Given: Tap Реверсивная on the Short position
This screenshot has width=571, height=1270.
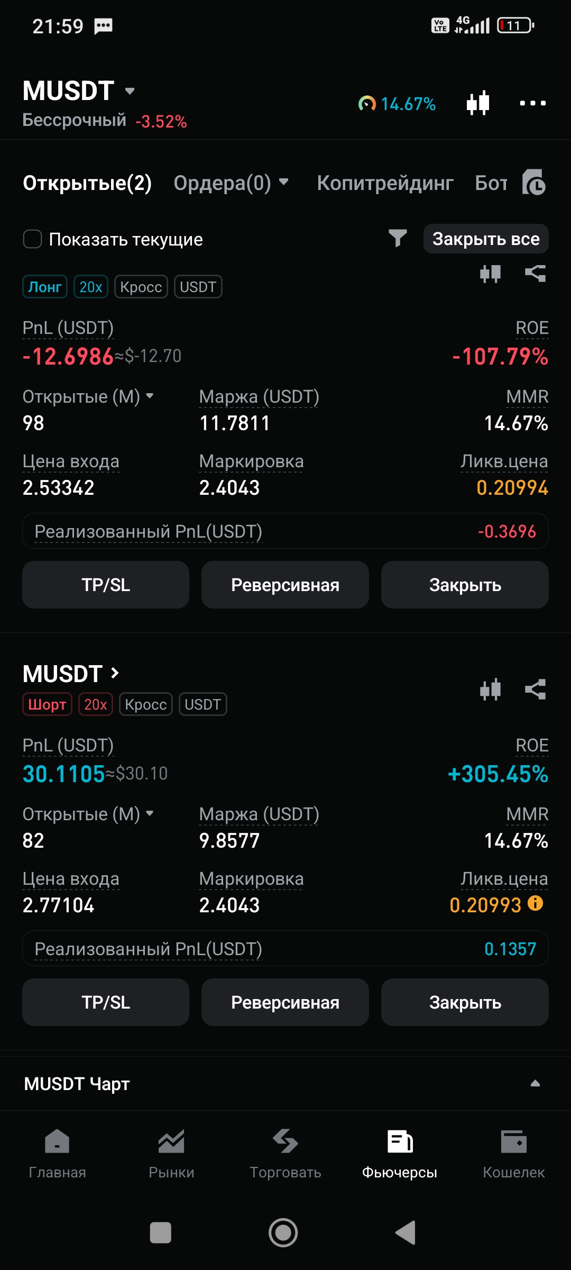Looking at the screenshot, I should point(285,1002).
